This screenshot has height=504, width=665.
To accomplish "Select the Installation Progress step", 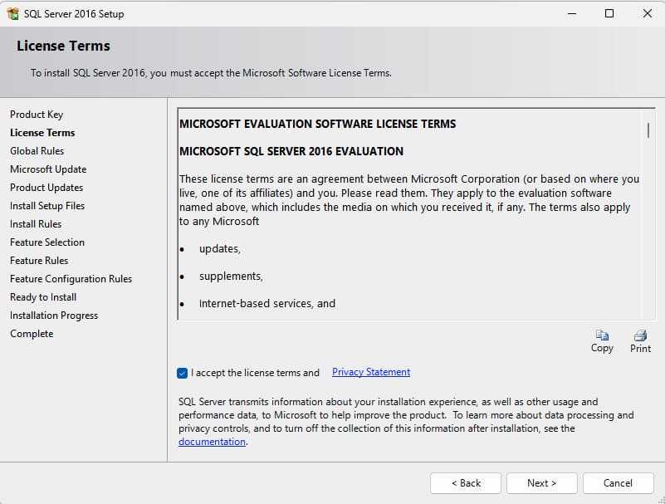I will point(54,316).
